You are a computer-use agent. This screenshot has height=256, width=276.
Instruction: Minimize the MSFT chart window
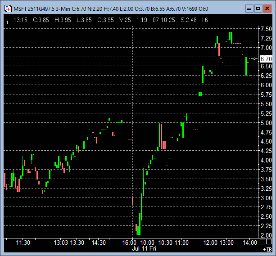tap(249, 9)
